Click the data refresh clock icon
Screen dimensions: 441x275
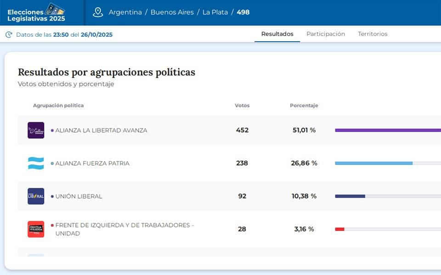pos(9,34)
